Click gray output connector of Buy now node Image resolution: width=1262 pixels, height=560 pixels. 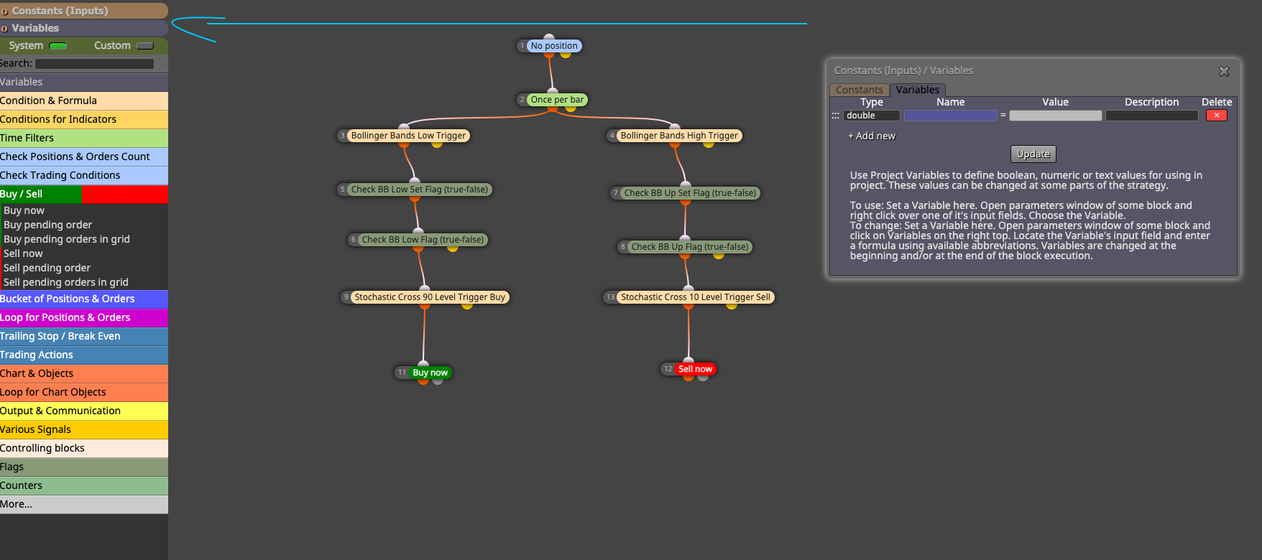[438, 381]
